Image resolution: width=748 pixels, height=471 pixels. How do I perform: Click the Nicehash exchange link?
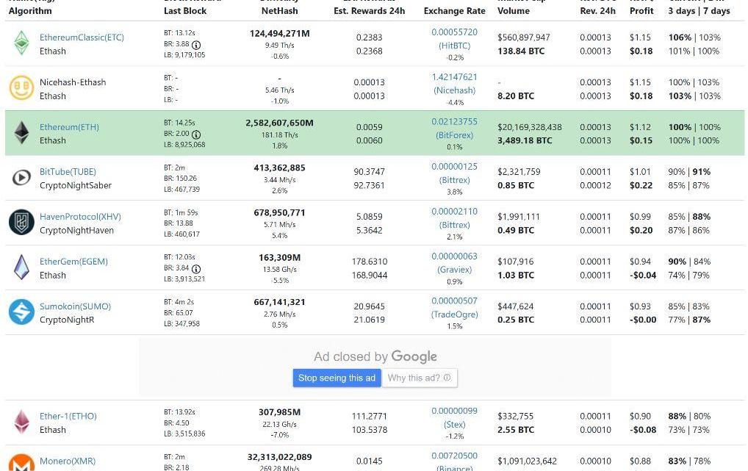coord(454,90)
